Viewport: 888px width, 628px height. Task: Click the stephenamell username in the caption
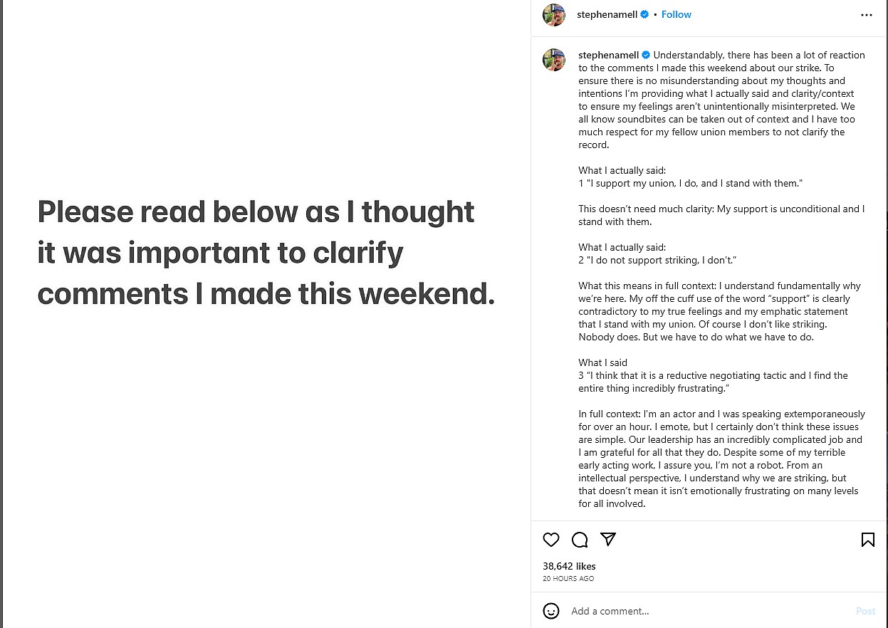tap(608, 55)
